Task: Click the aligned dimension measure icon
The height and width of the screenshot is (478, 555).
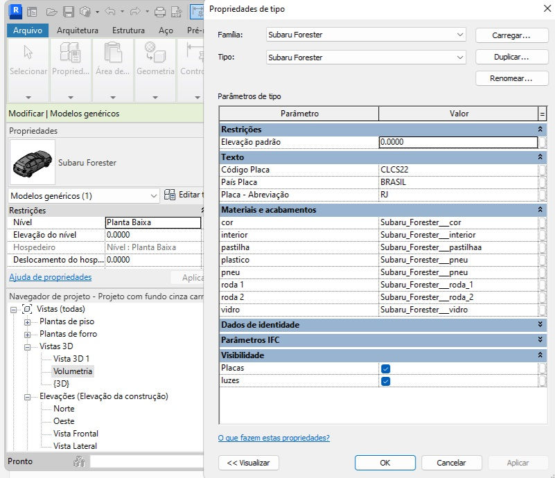Action: click(x=197, y=12)
